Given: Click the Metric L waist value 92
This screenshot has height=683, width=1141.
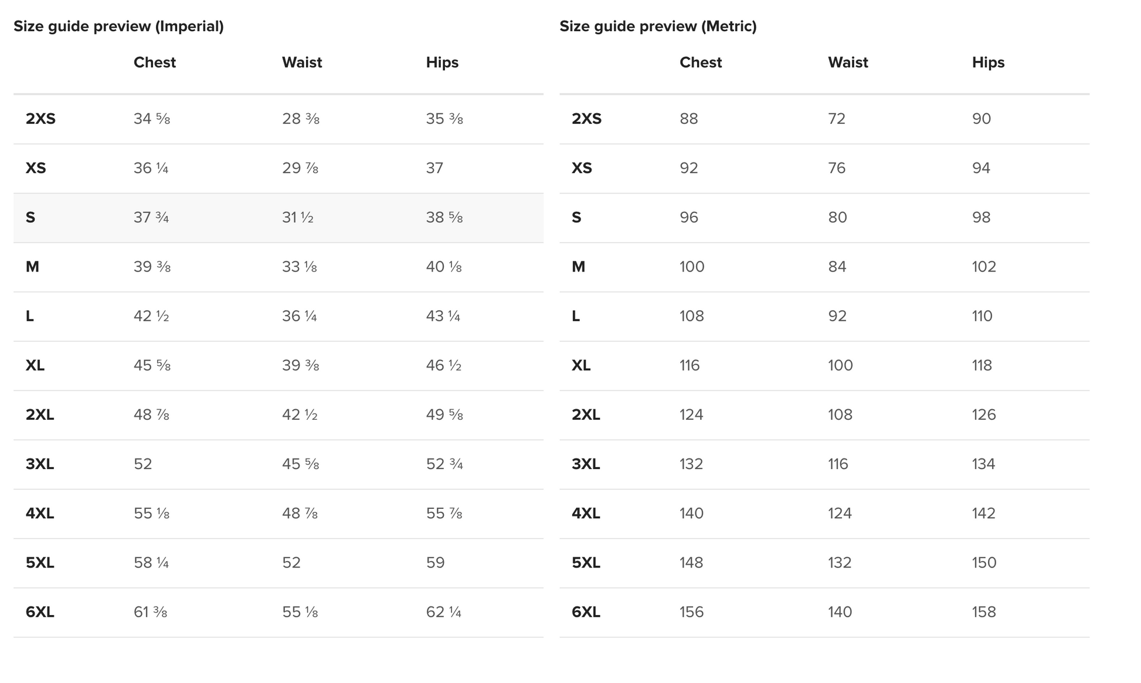Looking at the screenshot, I should pos(837,316).
